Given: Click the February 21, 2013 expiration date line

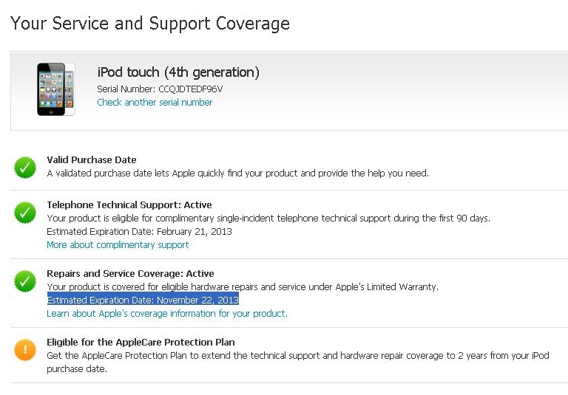Looking at the screenshot, I should tap(139, 231).
